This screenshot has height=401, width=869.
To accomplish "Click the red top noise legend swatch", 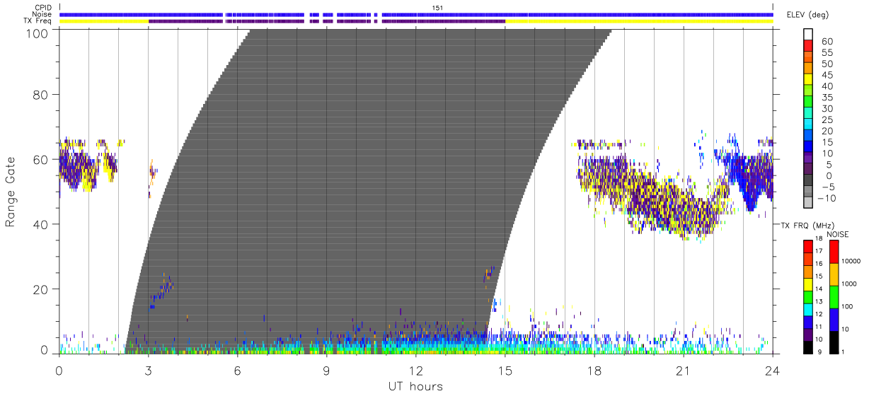I will click(x=833, y=252).
